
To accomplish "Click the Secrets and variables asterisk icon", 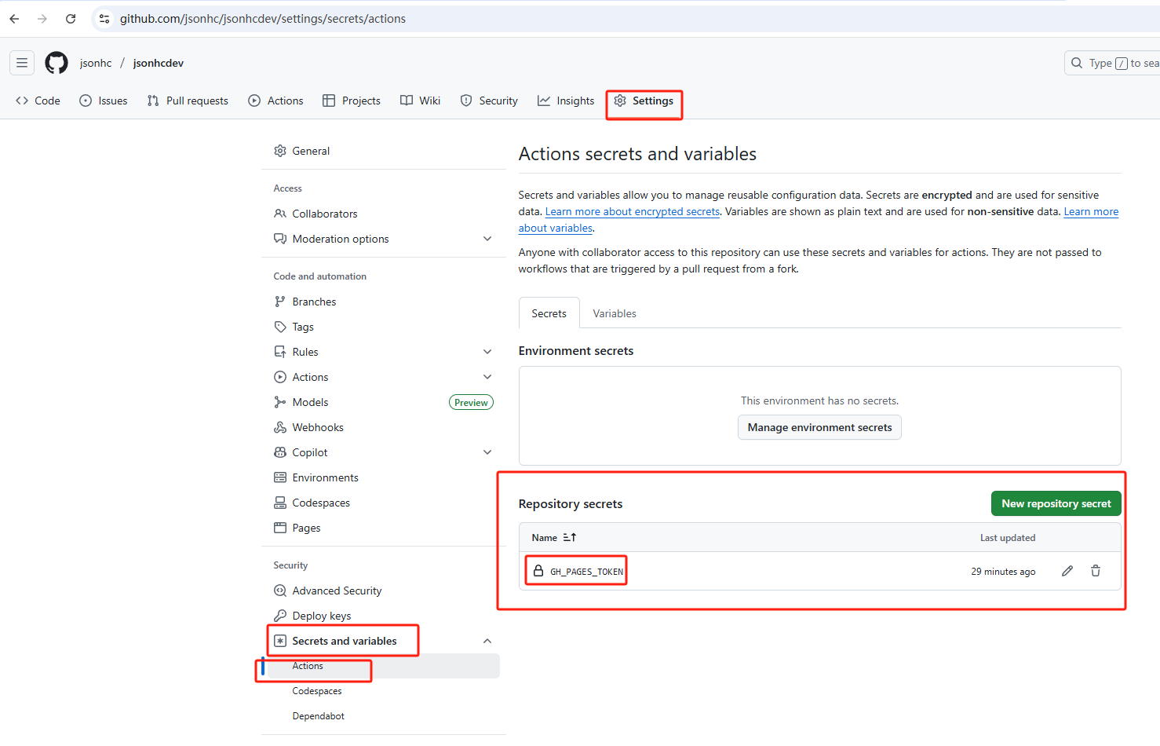I will point(280,641).
